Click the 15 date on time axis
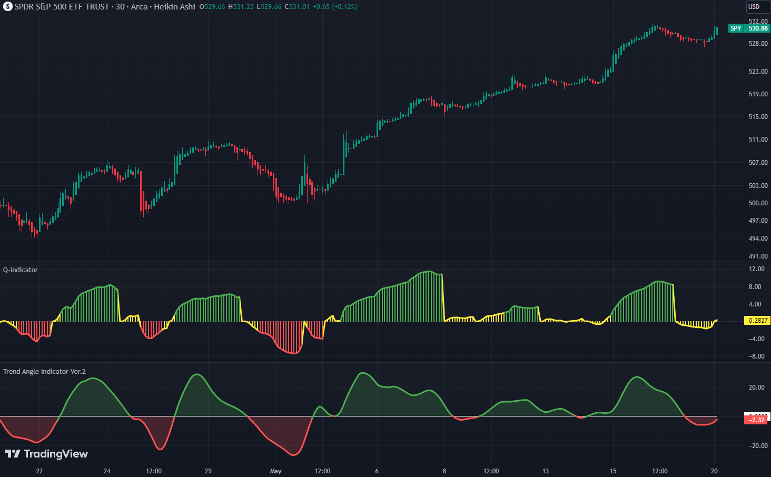Screen dimensions: 771x477 pyautogui.click(x=613, y=471)
